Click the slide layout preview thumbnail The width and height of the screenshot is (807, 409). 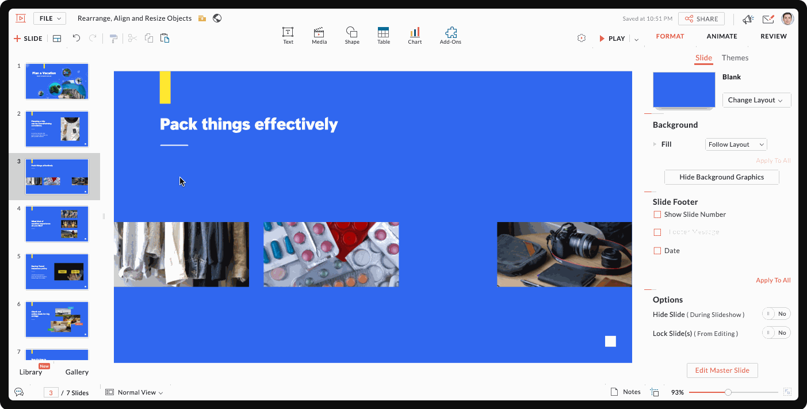pos(684,90)
